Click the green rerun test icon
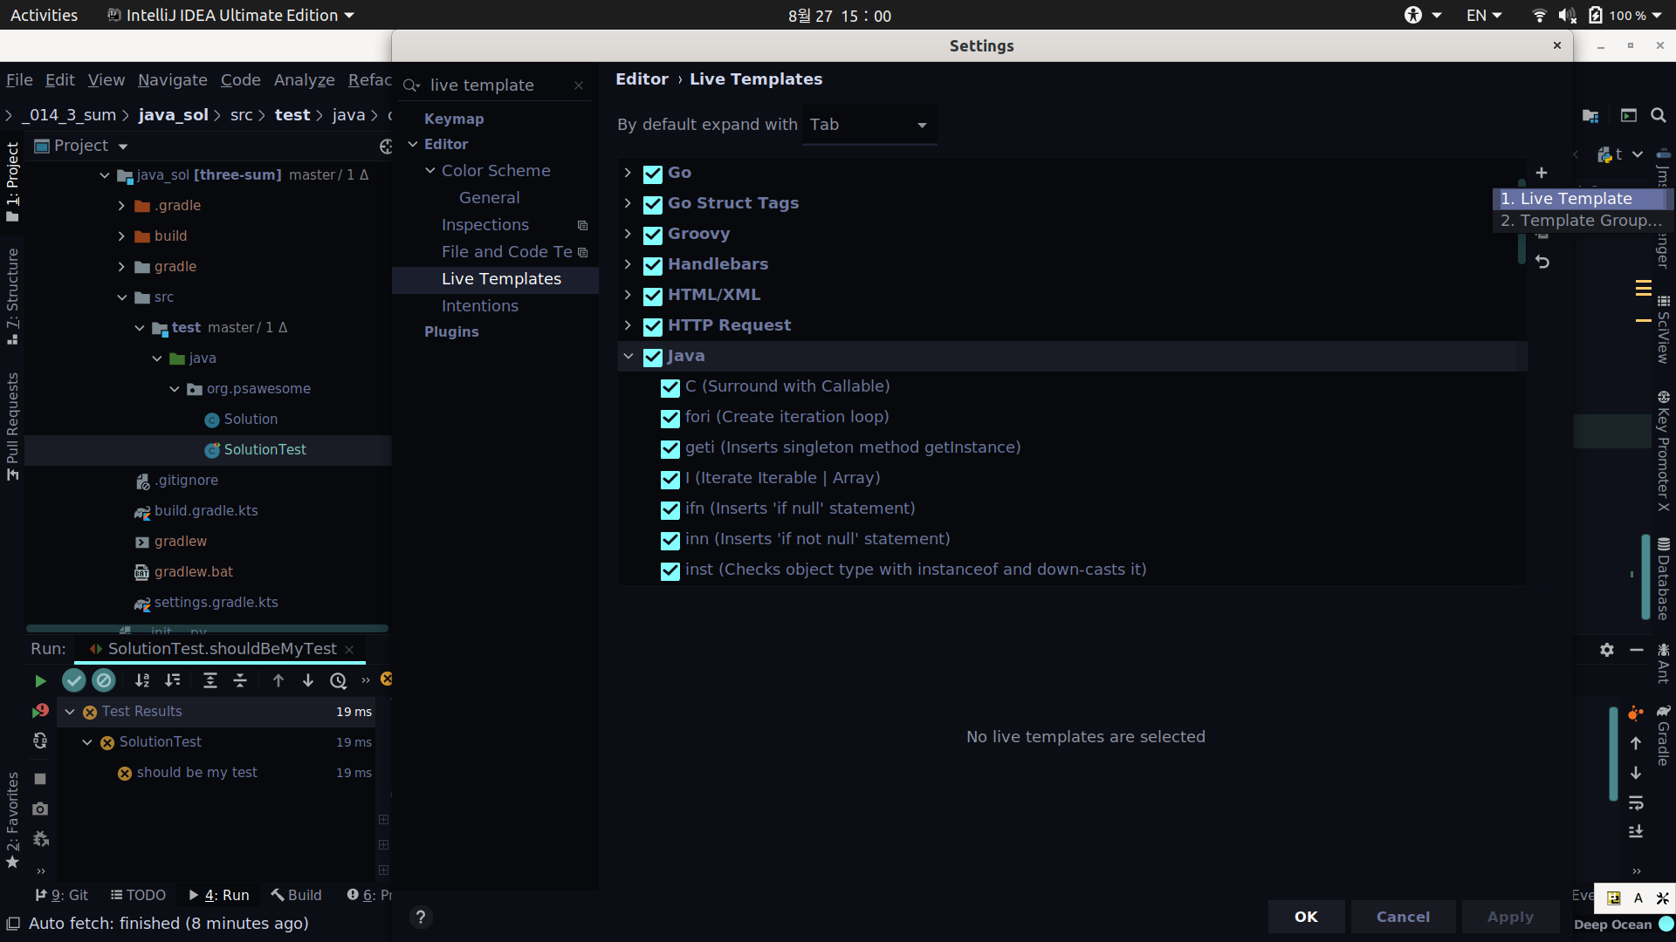The width and height of the screenshot is (1676, 942). [40, 680]
